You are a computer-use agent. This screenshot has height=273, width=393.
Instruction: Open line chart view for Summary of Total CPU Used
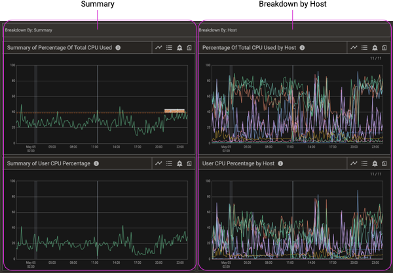(159, 48)
